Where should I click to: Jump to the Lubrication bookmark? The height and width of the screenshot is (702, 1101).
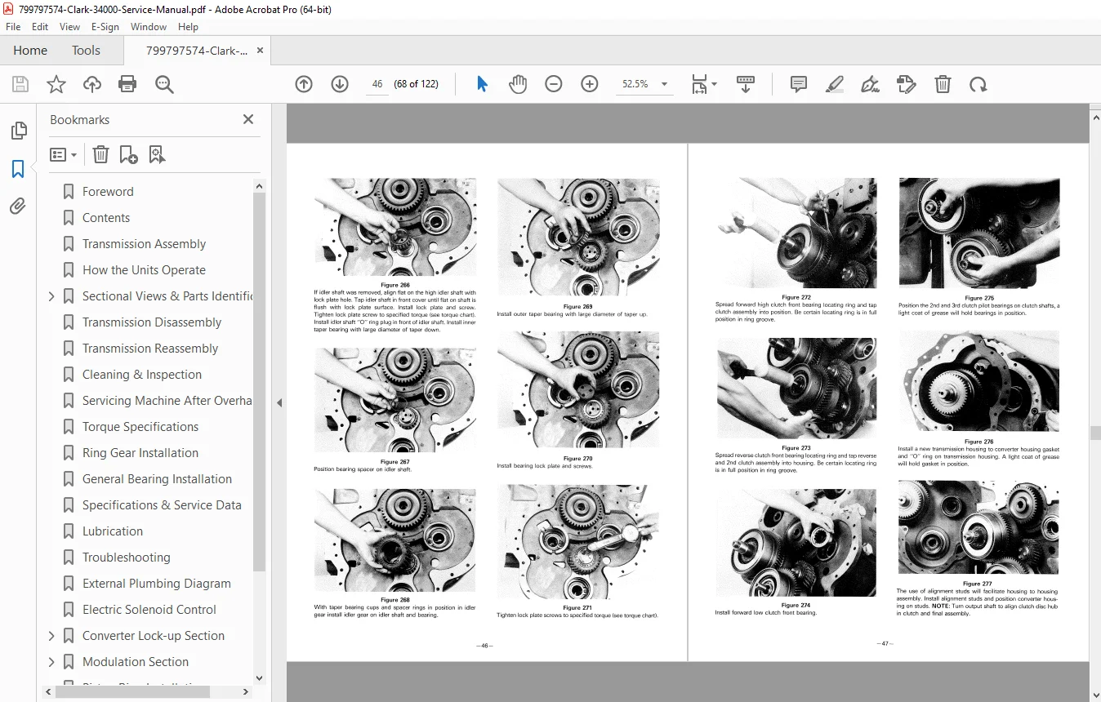point(113,531)
